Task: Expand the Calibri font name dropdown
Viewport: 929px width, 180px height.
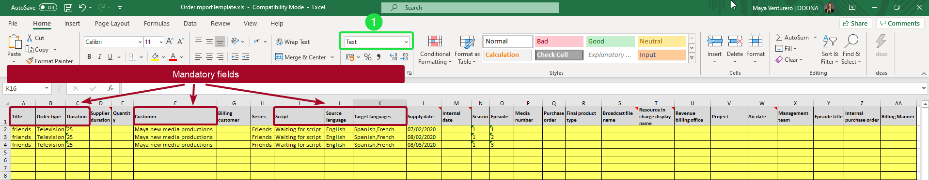Action: [140, 42]
